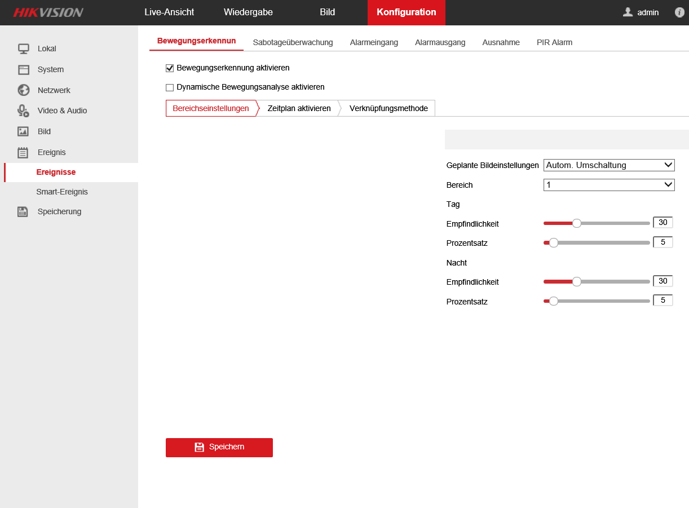Screen dimensions: 689x508
Task: Click the info icon in top right
Action: click(x=679, y=12)
